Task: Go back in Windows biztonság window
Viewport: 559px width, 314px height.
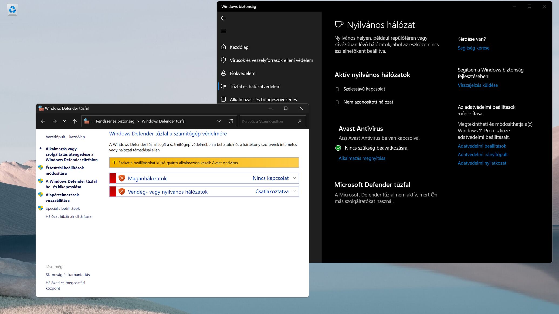Action: coord(223,18)
